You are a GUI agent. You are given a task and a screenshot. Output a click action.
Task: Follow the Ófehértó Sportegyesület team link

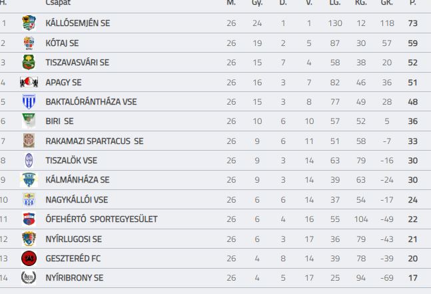101,219
